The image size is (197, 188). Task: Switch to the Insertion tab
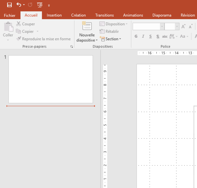tap(54, 15)
